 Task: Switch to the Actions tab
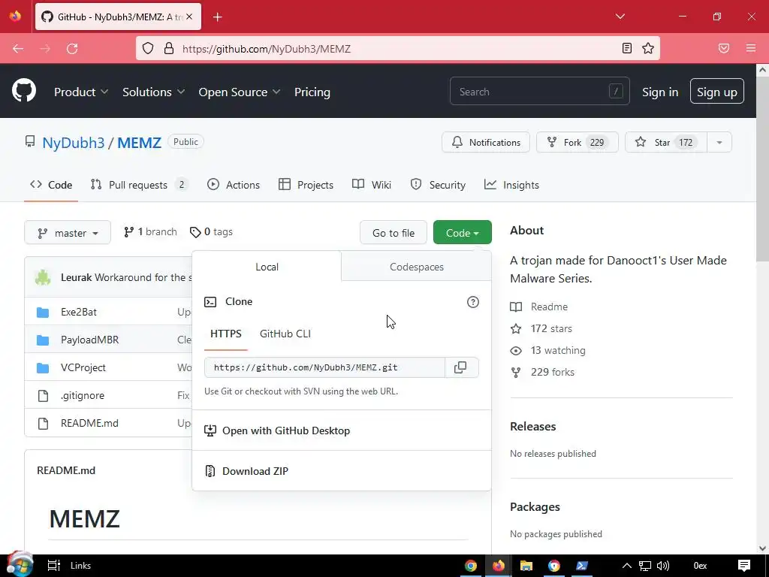click(234, 185)
